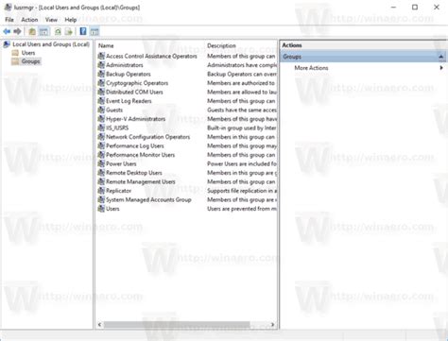Select the Users node in tree

tap(28, 53)
